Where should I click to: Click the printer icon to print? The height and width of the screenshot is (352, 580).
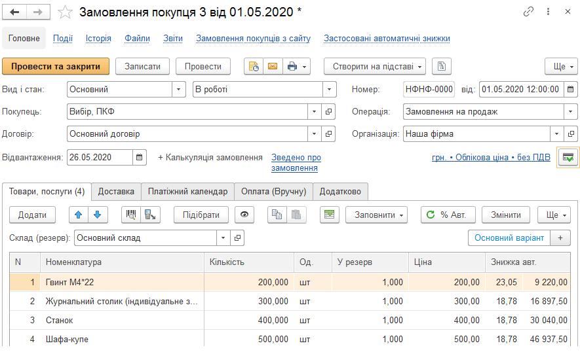tap(292, 67)
